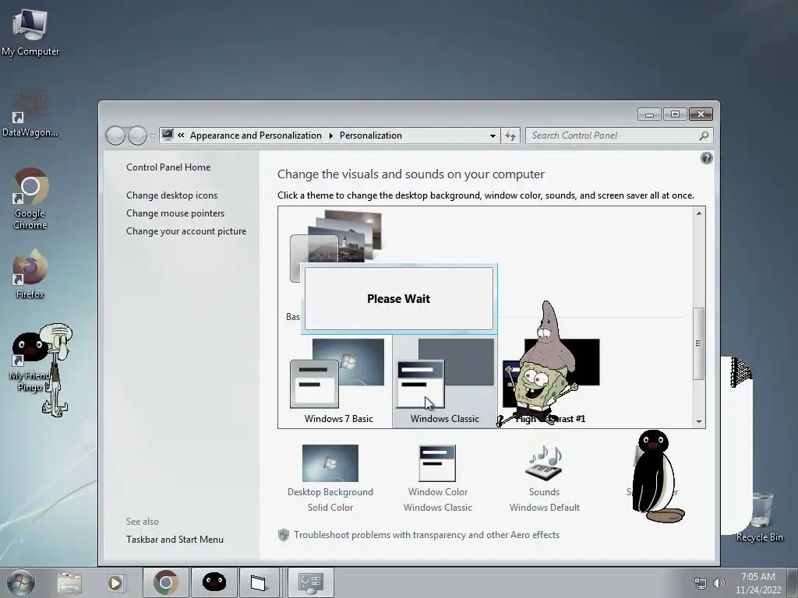Open the My Computer desktop icon

pos(30,32)
